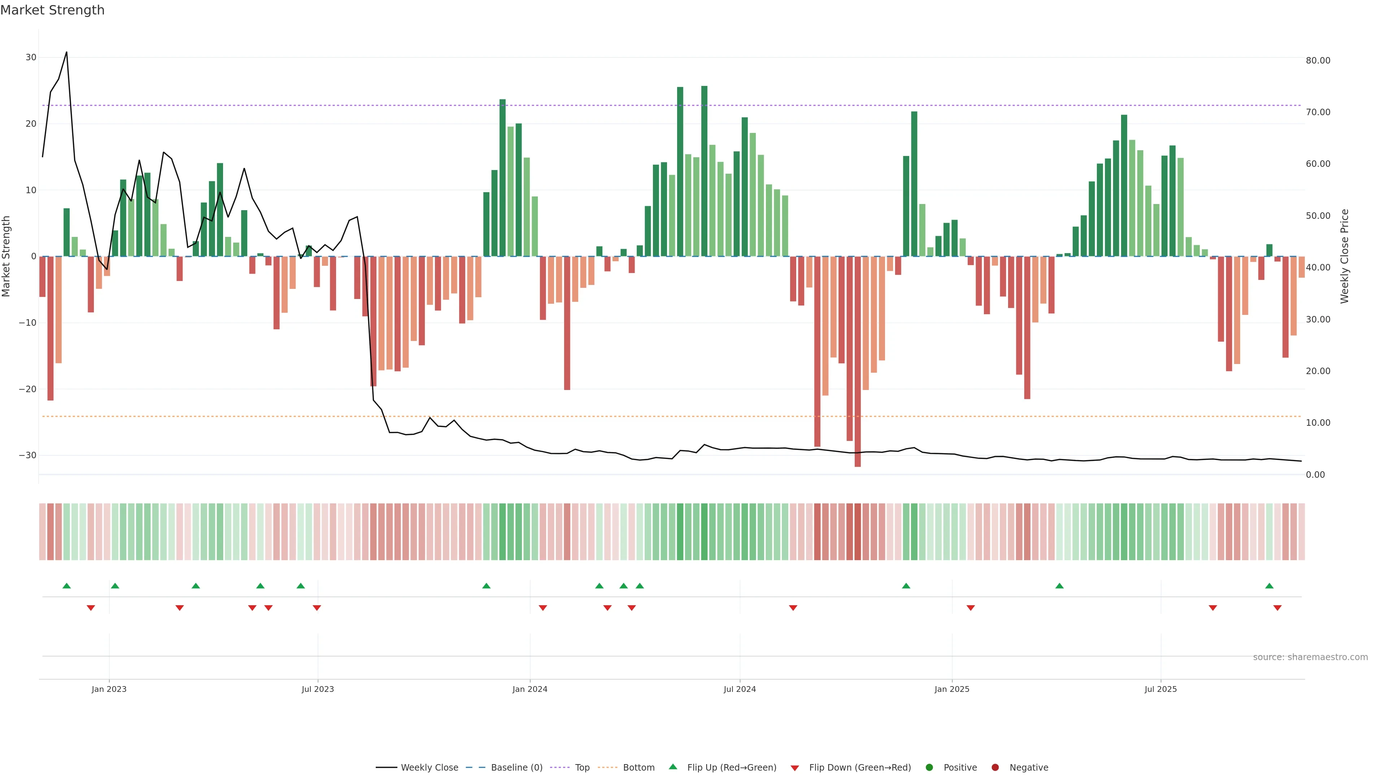Click the weekly close price peak point
The height and width of the screenshot is (780, 1386).
click(67, 52)
